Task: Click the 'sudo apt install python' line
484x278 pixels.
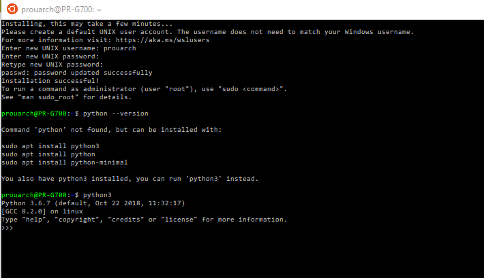Action: [x=48, y=154]
